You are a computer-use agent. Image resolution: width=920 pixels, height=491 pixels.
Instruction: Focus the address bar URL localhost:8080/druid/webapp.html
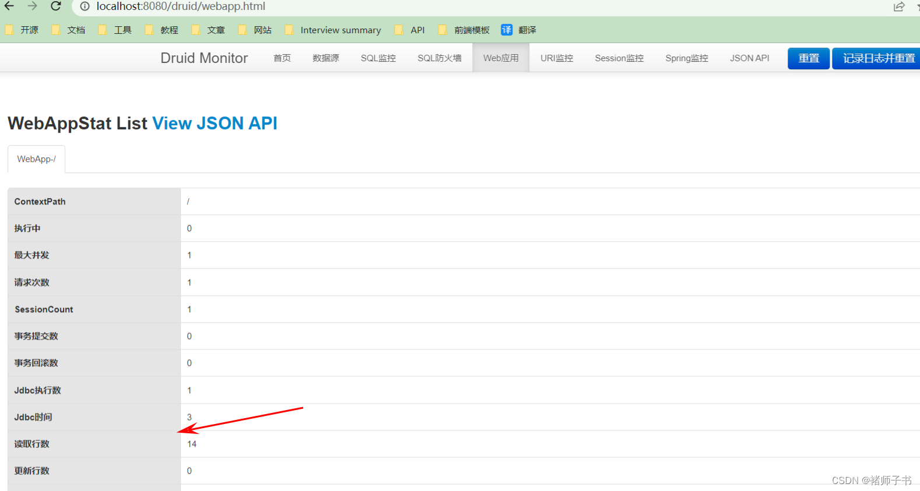[181, 6]
